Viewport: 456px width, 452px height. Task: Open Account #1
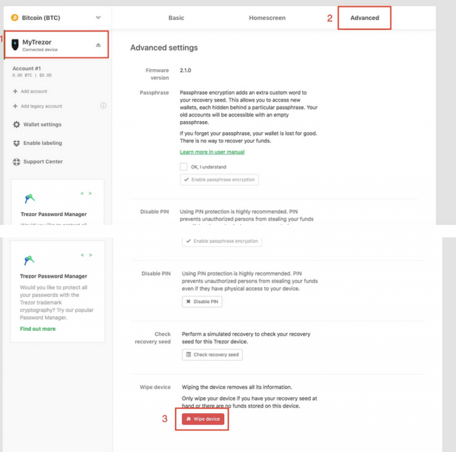pos(26,68)
